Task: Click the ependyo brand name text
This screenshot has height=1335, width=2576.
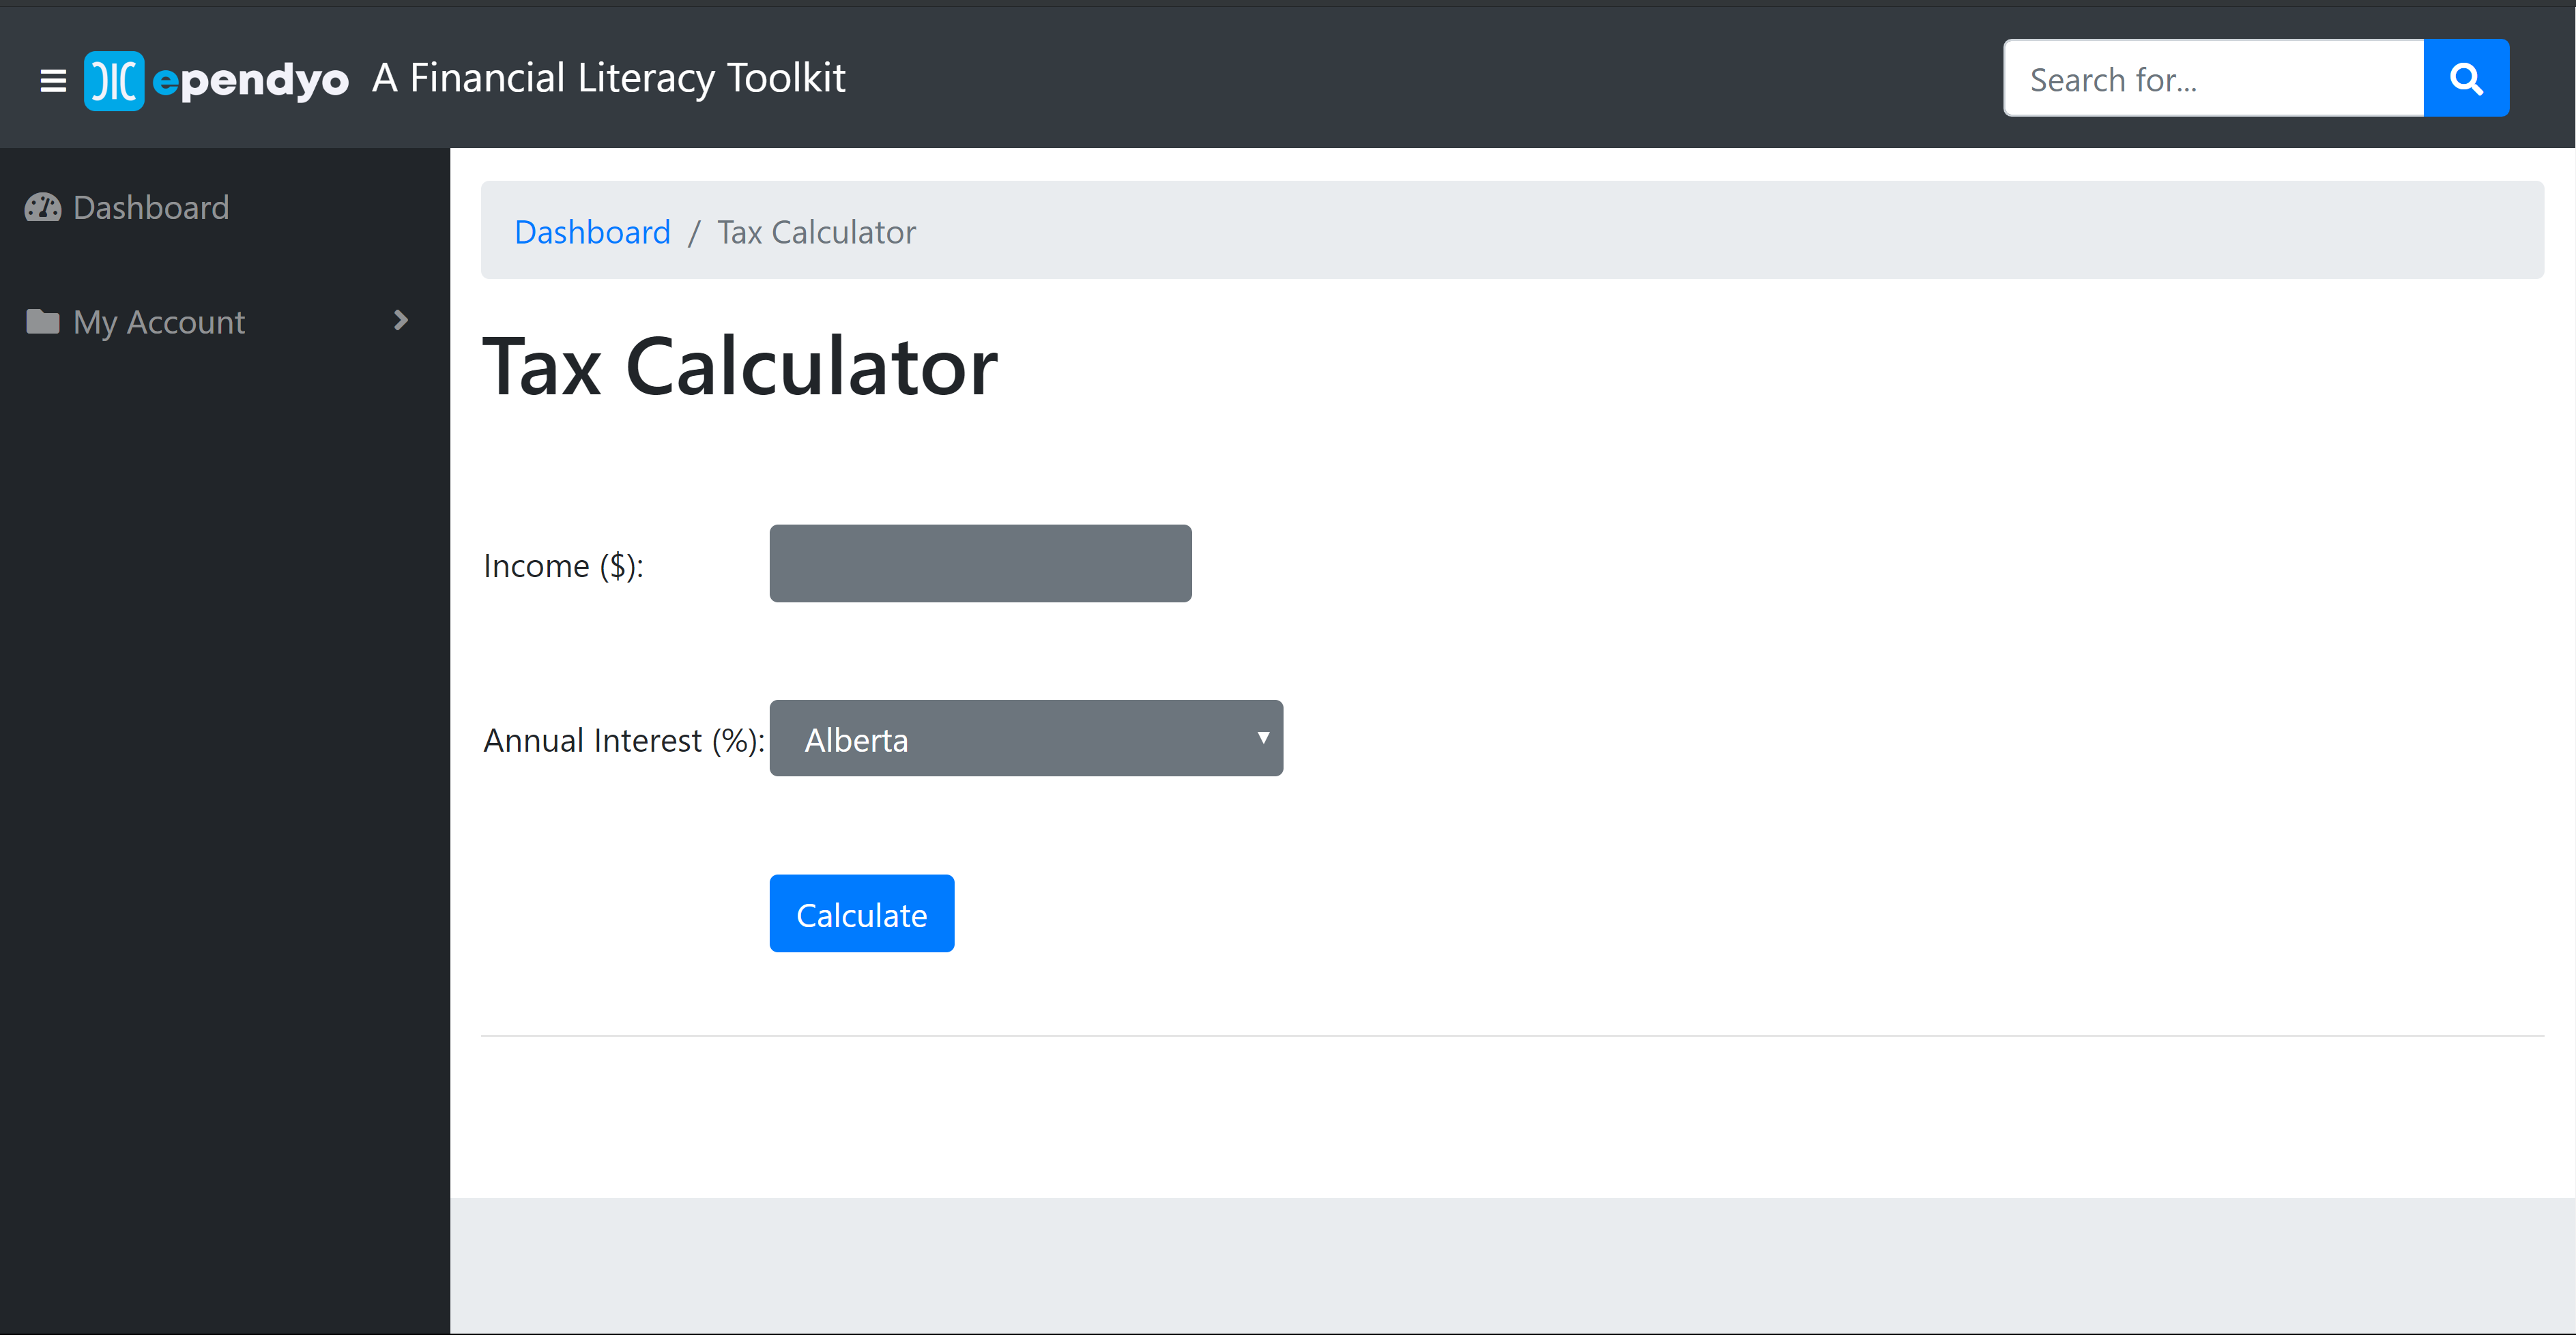Action: pyautogui.click(x=250, y=80)
